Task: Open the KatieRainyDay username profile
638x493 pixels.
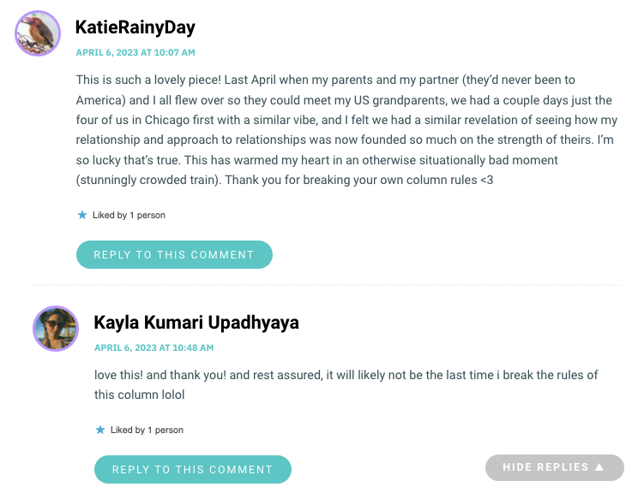Action: (x=135, y=27)
